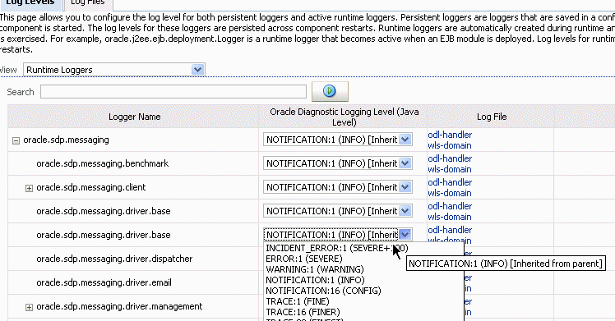Expand the oracle.sdp.messaging.driver.management node
The image size is (615, 321).
click(29, 307)
